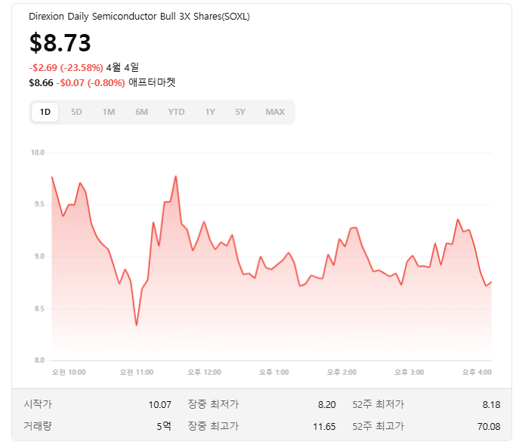Viewport: 522px width, 445px height.
Task: Click the 9.5 y-axis label
Action: point(39,204)
